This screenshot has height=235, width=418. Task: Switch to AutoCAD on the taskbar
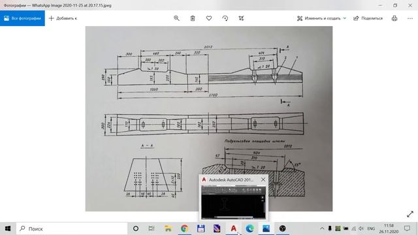pyautogui.click(x=233, y=228)
